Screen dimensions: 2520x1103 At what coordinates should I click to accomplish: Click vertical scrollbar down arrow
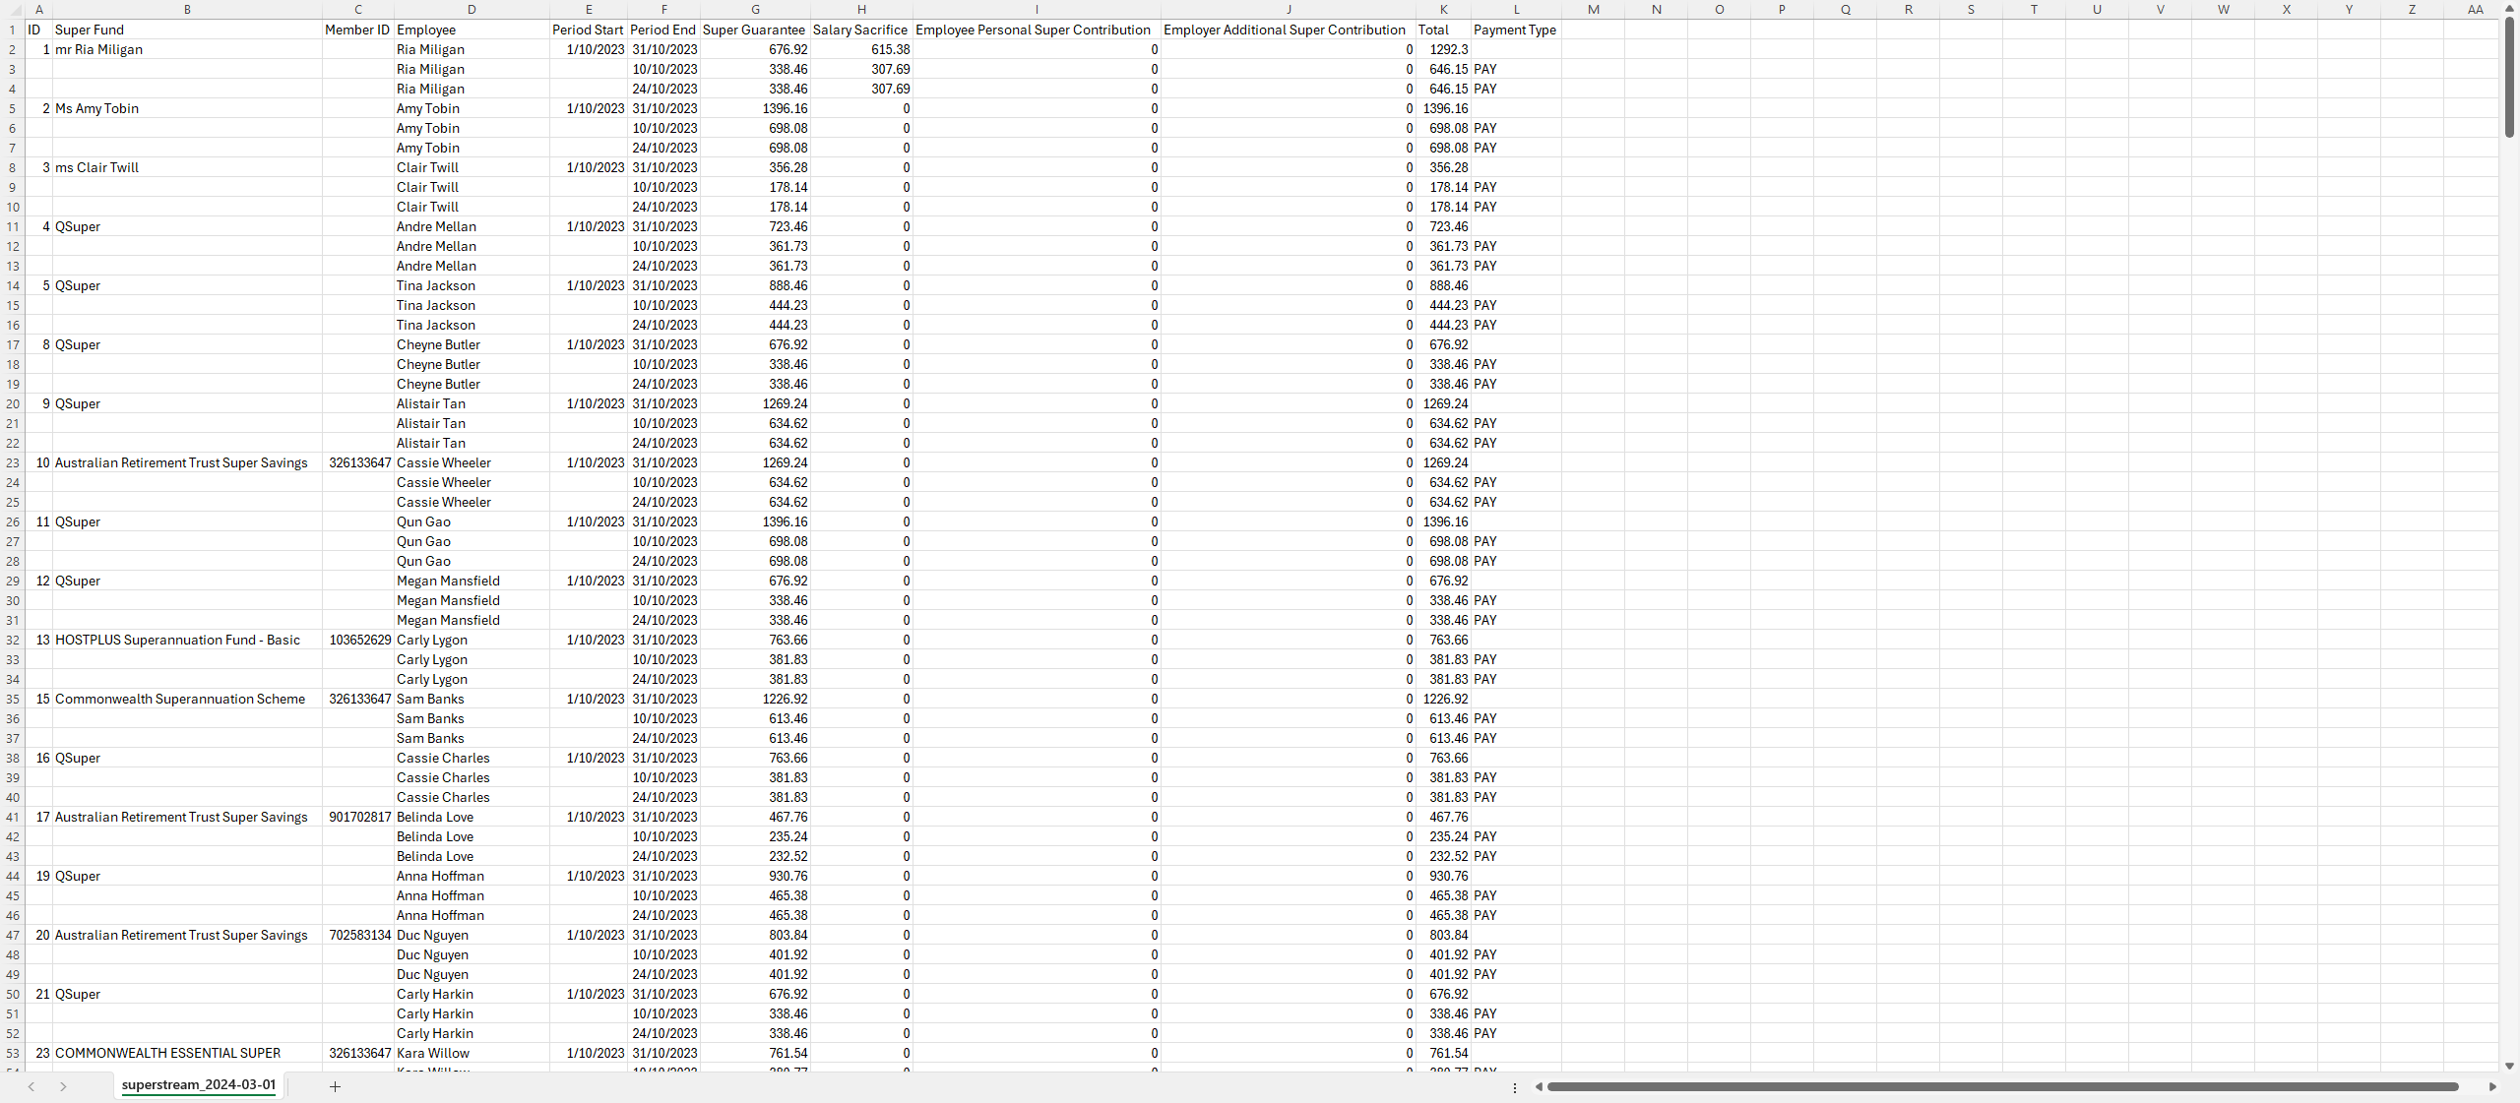point(2509,1066)
